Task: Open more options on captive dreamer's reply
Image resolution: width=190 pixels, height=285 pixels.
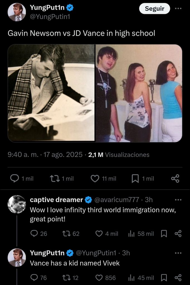Action: (x=178, y=200)
